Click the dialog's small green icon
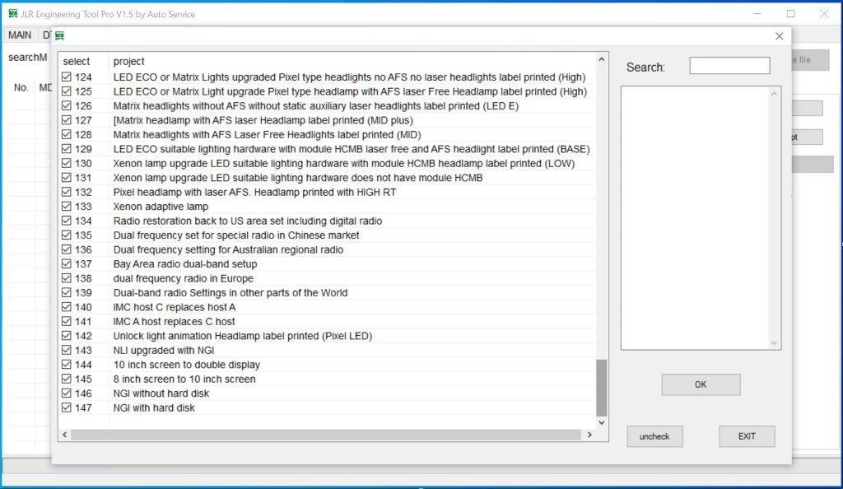The width and height of the screenshot is (843, 489). [59, 36]
